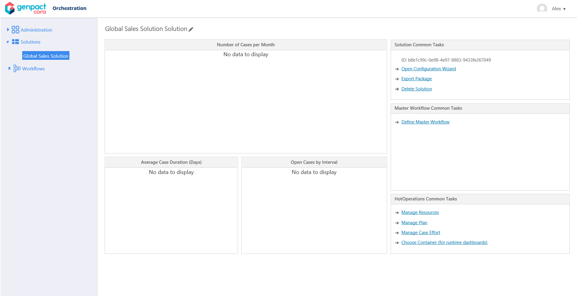Image resolution: width=577 pixels, height=296 pixels.
Task: Click the Global Sales Solution Solution heading
Action: pyautogui.click(x=146, y=29)
